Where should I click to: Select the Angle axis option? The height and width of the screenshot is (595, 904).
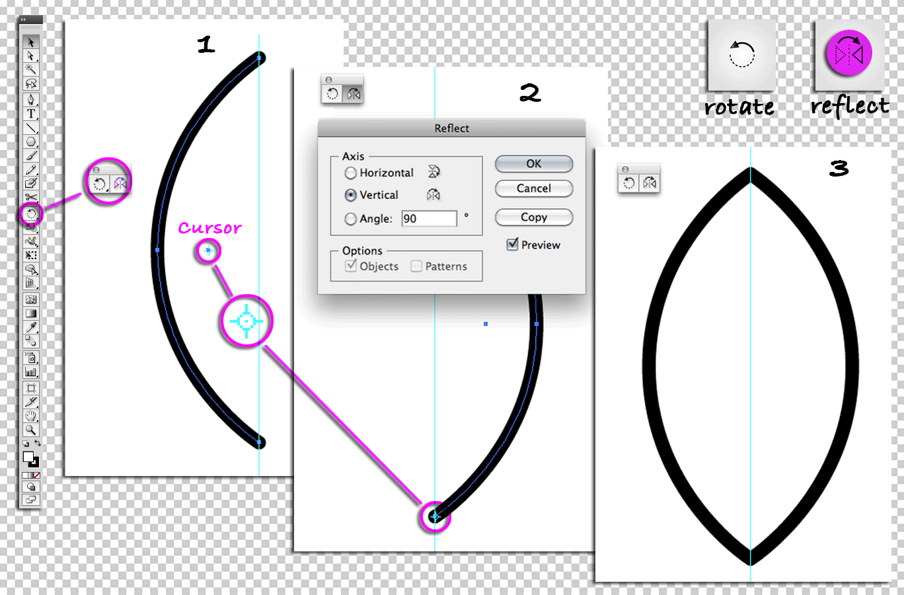[351, 219]
